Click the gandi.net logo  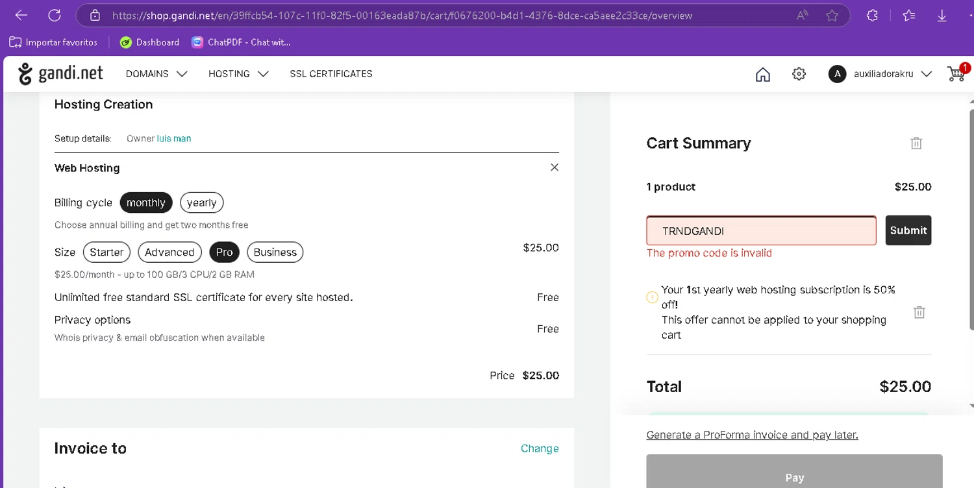[x=60, y=73]
